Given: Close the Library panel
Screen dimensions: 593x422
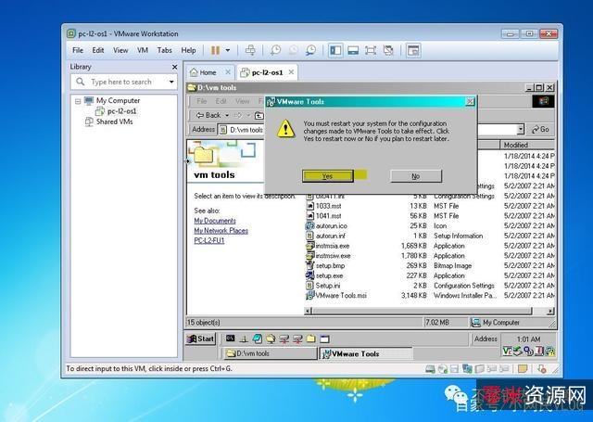Looking at the screenshot, I should [x=174, y=67].
